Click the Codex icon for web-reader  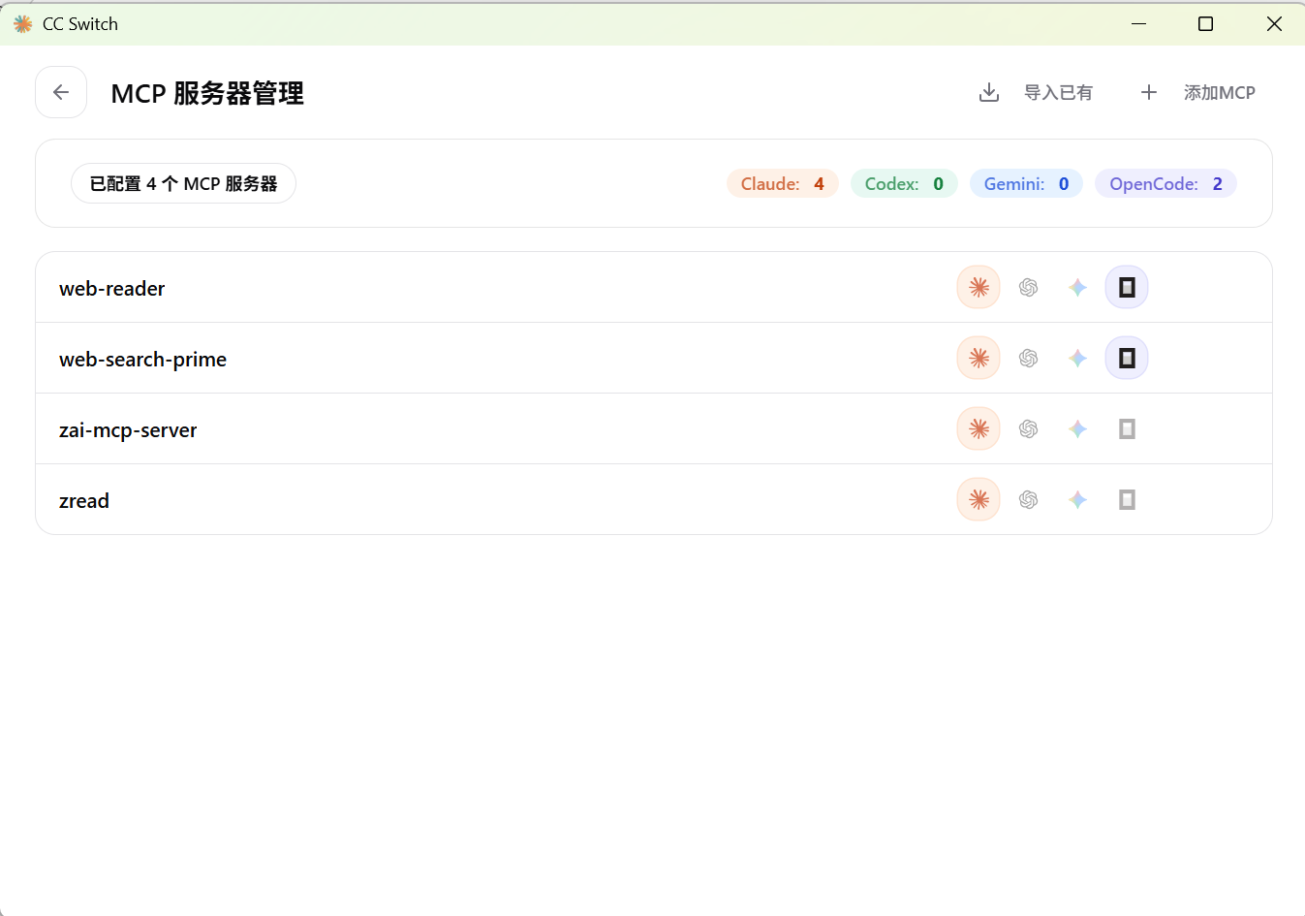(1028, 287)
